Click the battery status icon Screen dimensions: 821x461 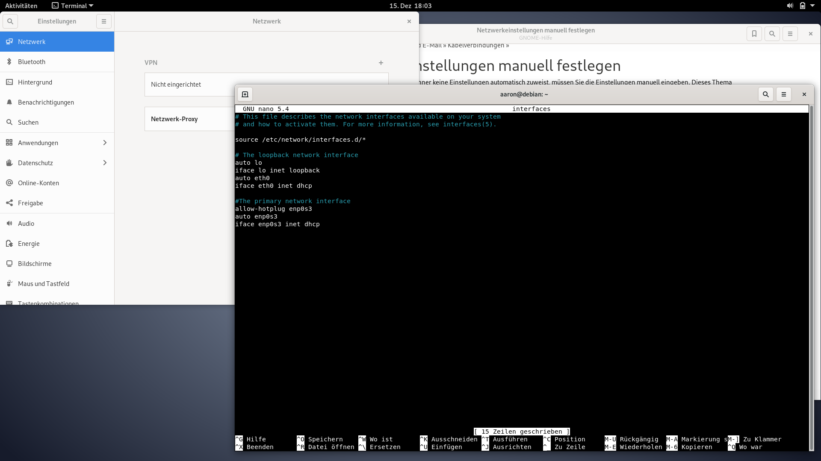803,6
